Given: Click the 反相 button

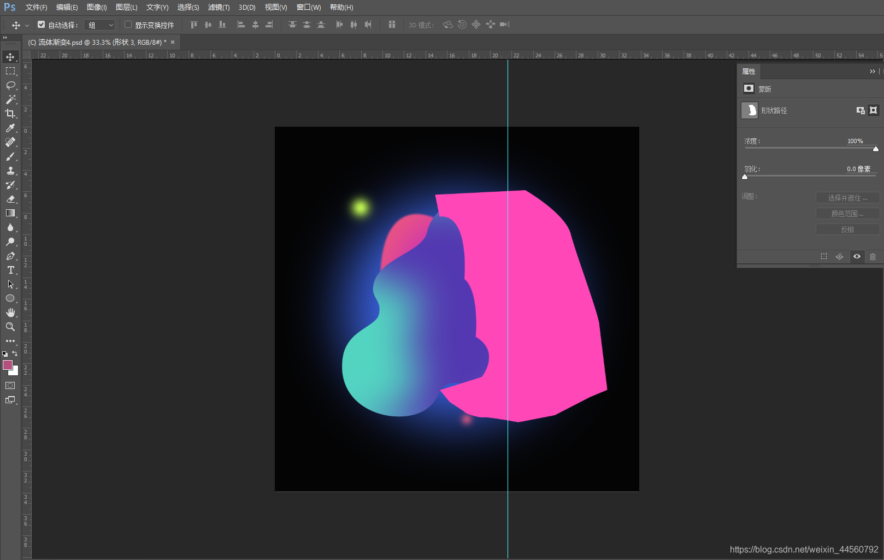Looking at the screenshot, I should 847,229.
